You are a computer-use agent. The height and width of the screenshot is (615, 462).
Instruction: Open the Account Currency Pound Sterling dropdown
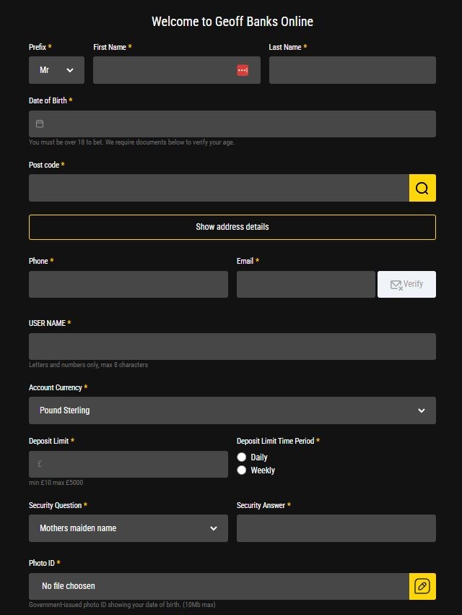coord(232,410)
